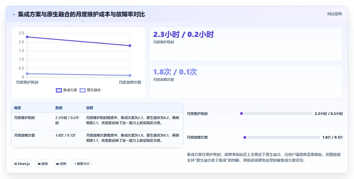Click the title 集成方案与原生融合的月度维护成本与故障率对比
The height and width of the screenshot is (179, 354).
tap(81, 14)
